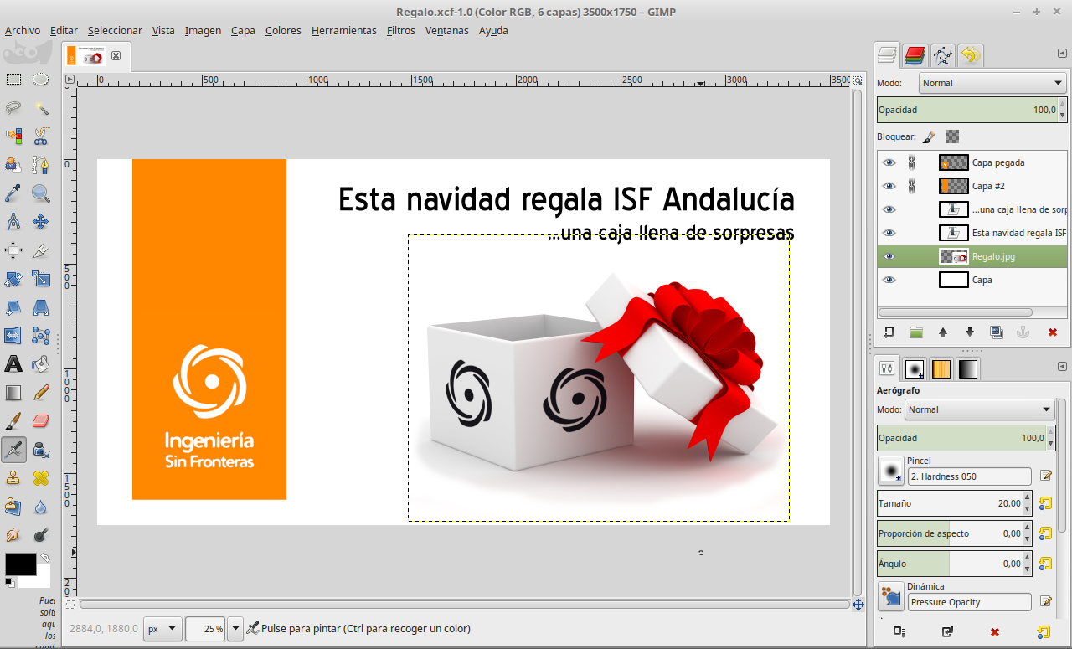1072x649 pixels.
Task: Toggle visibility of Capa pegada layer
Action: 889,162
